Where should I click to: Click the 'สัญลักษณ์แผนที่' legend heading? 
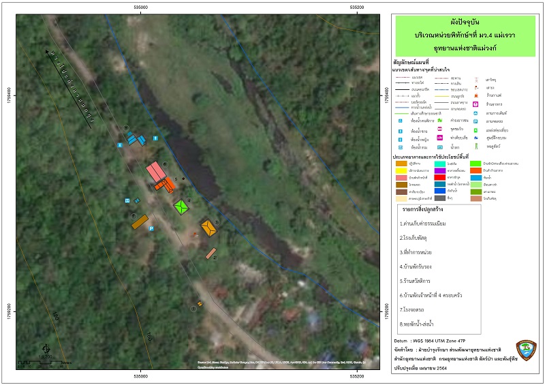point(411,63)
